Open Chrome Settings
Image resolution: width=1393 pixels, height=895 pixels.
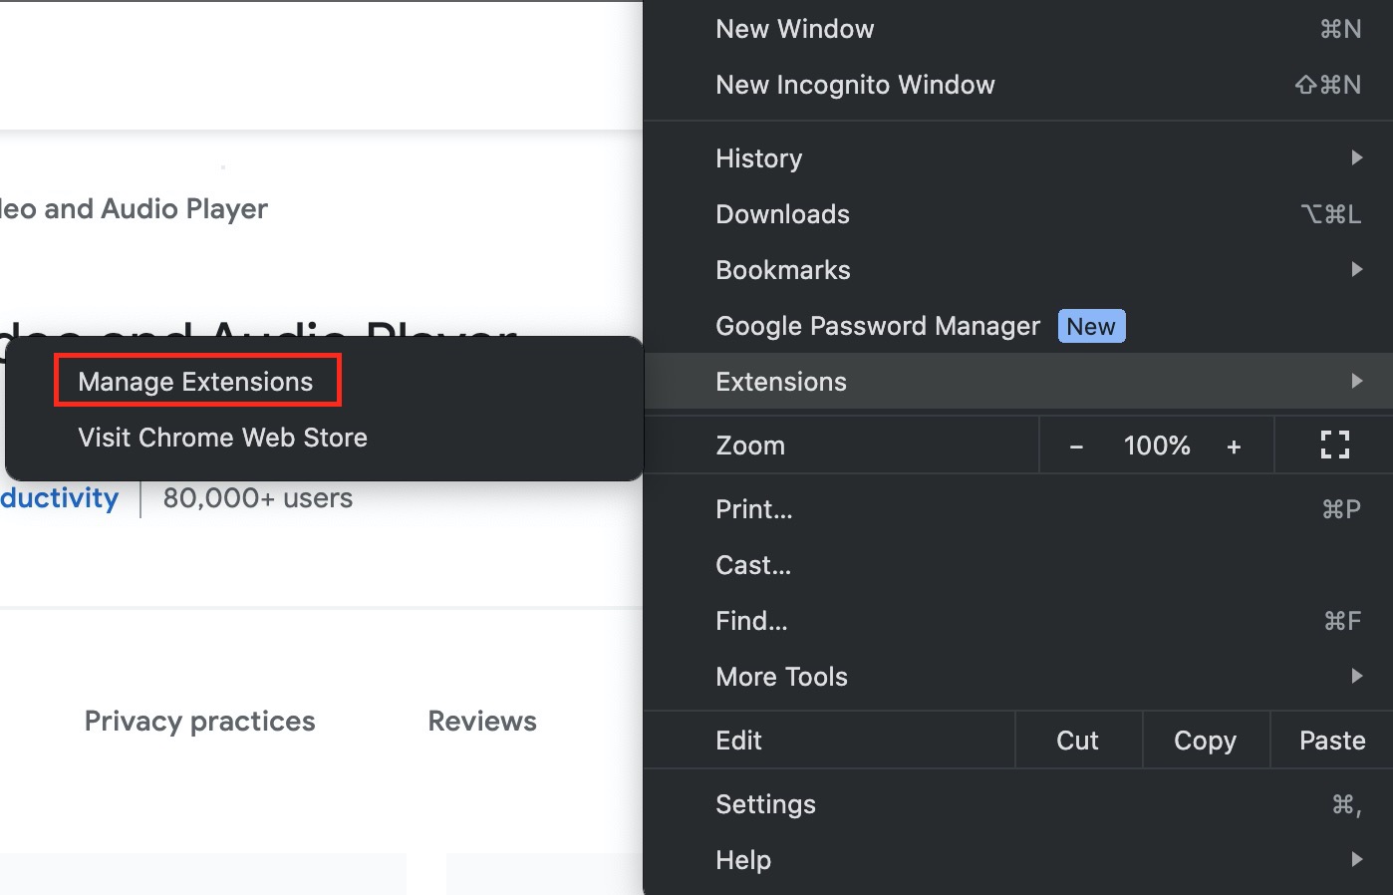pos(1018,804)
